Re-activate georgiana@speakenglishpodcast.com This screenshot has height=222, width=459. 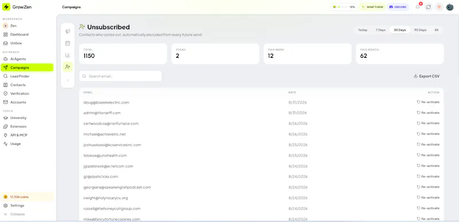428,187
